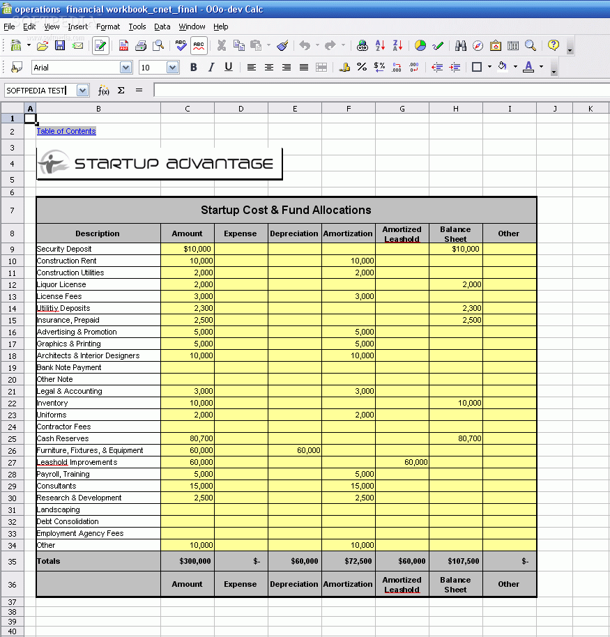The image size is (610, 637).
Task: Toggle Edit File mode button
Action: (100, 45)
